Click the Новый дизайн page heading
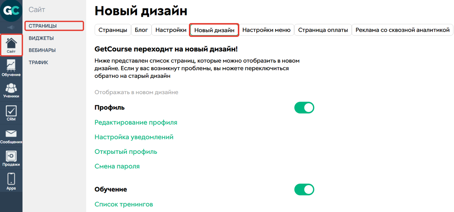The width and height of the screenshot is (454, 212). click(141, 11)
